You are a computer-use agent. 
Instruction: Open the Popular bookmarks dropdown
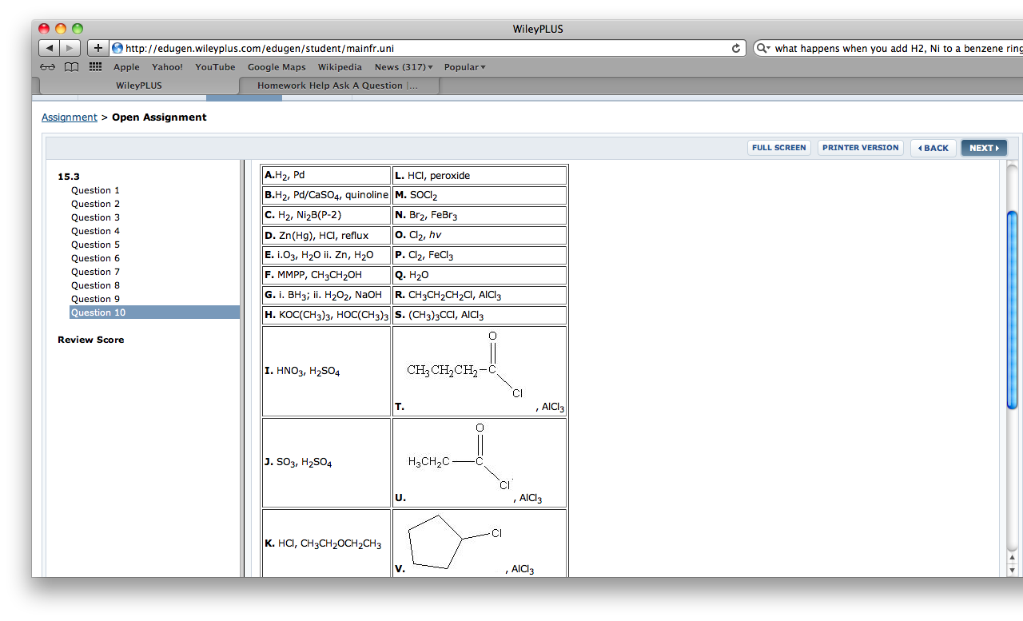pos(464,67)
